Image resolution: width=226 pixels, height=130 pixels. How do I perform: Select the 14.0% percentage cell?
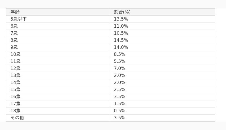pyautogui.click(x=121, y=47)
